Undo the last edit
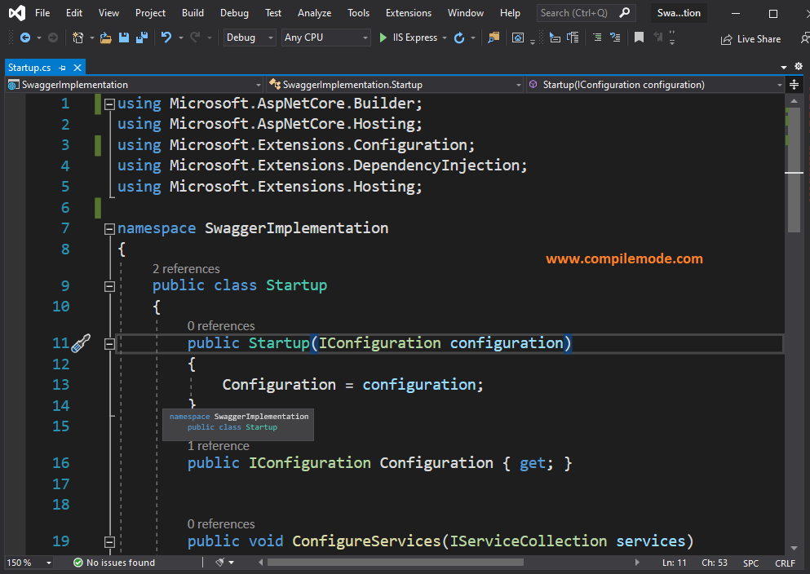This screenshot has width=810, height=574. [166, 38]
